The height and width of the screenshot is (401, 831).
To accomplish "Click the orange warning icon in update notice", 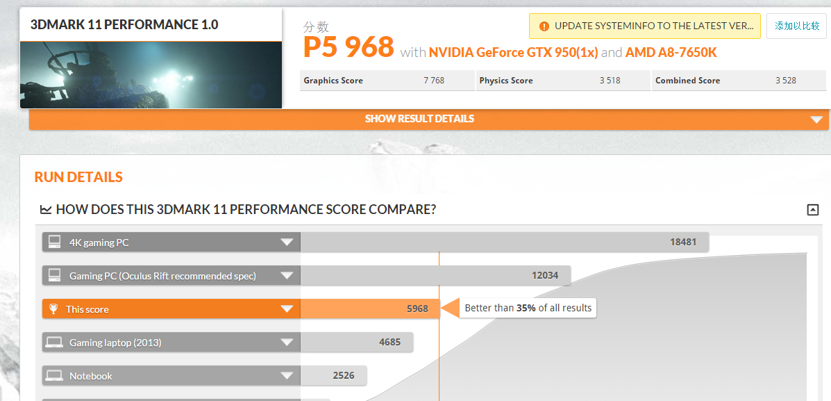I will (544, 26).
